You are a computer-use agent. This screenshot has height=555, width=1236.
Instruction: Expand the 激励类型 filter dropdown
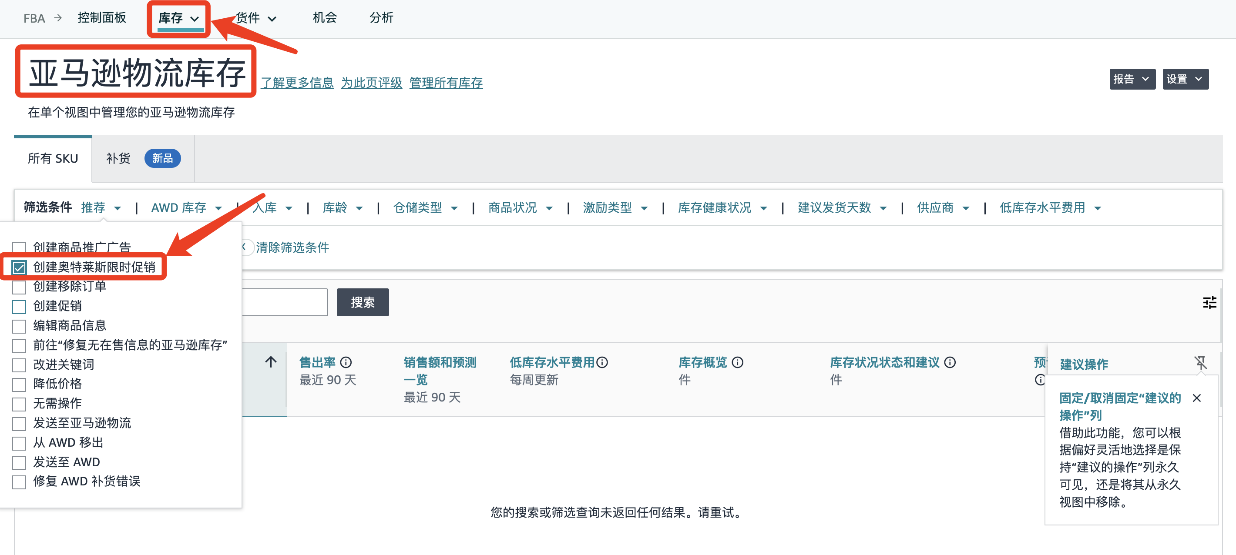(615, 208)
